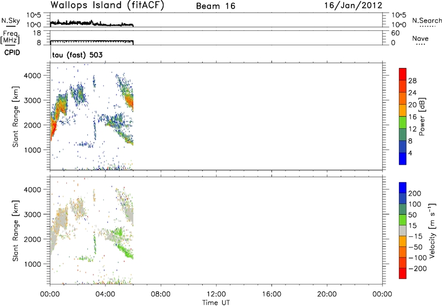Click the 'Freq. [MHz]' axis label
The width and height of the screenshot is (442, 306).
tap(10, 37)
